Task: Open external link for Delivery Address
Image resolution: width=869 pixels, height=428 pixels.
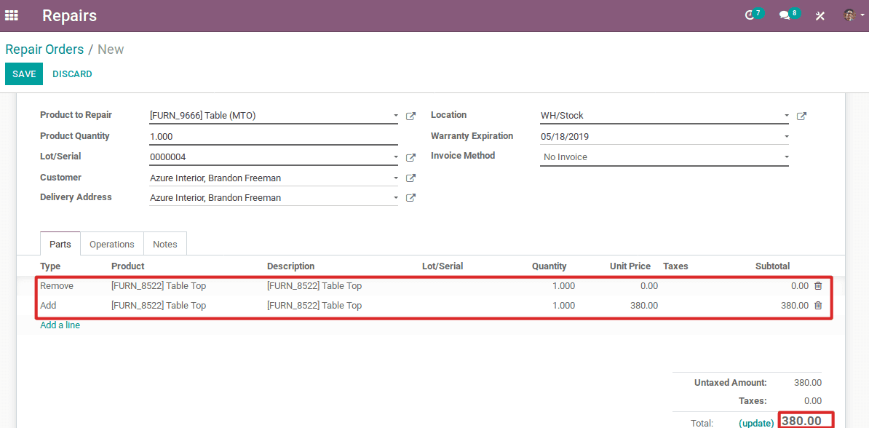Action: coord(410,197)
